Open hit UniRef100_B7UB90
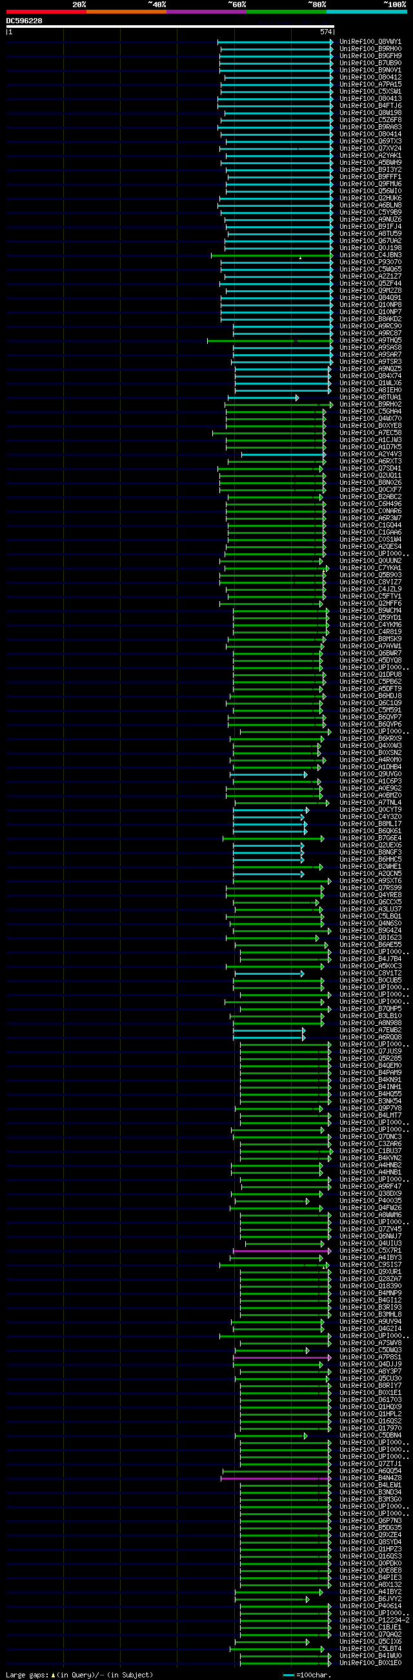Viewport: 413px width, 1680px height. (370, 63)
